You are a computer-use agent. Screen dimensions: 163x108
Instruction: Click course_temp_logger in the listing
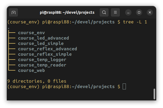[42, 60]
